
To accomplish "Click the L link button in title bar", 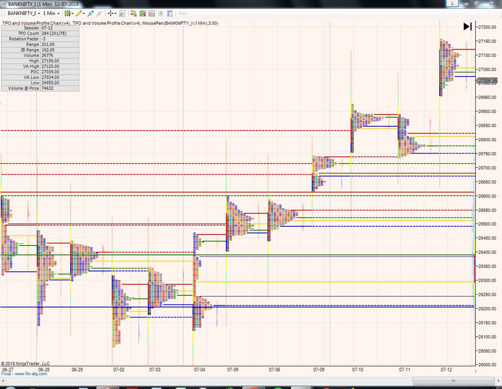I will click(x=452, y=3).
